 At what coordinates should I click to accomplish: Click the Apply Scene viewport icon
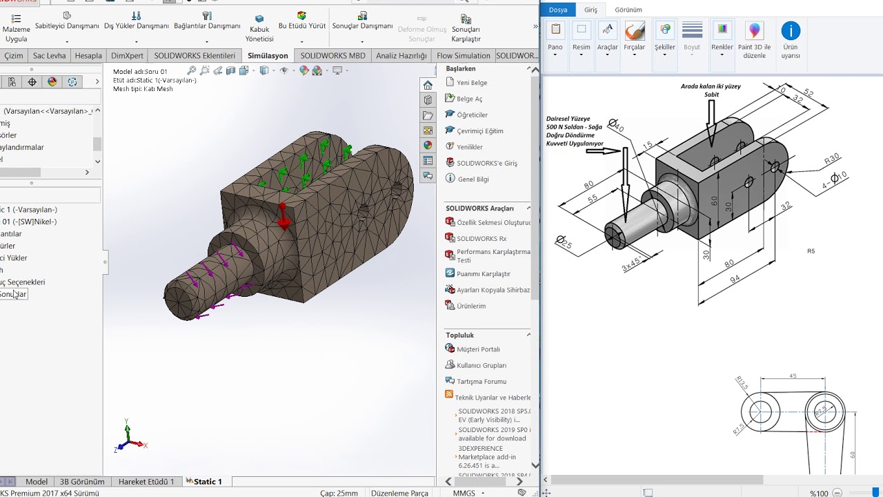(x=317, y=70)
